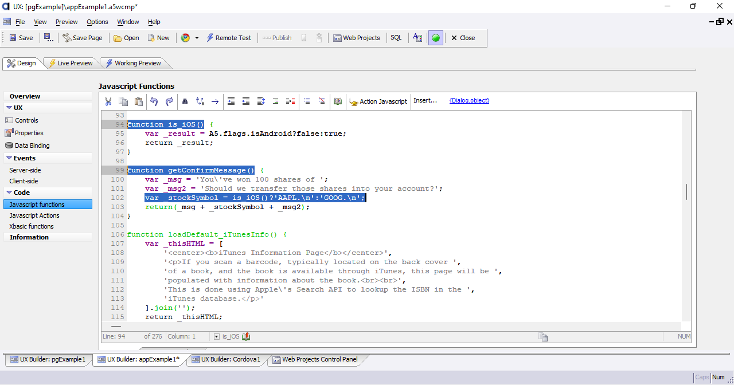Viewport: 734px width, 385px height.
Task: Toggle the green circle button in toolbar
Action: [x=436, y=38]
